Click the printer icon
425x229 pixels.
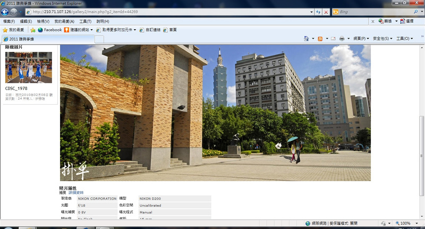pos(342,38)
